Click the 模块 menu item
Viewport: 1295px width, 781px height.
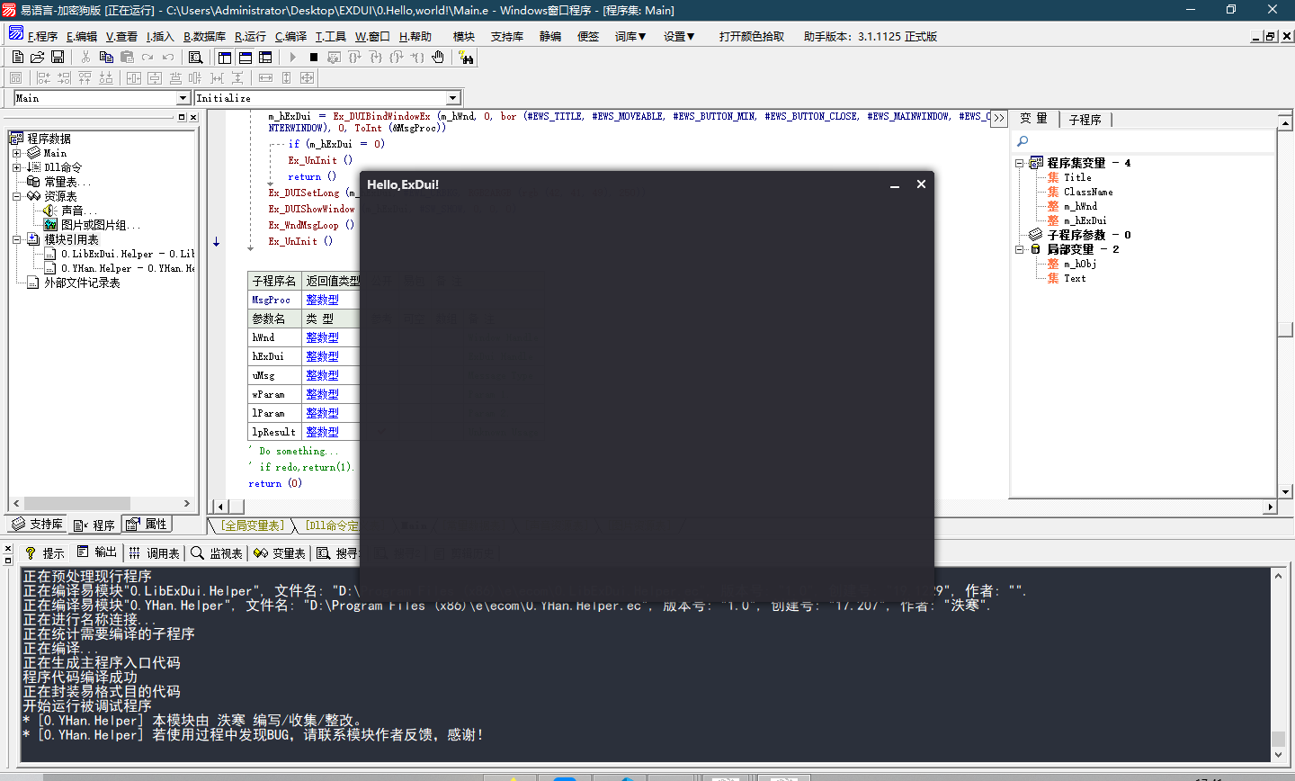(x=464, y=36)
